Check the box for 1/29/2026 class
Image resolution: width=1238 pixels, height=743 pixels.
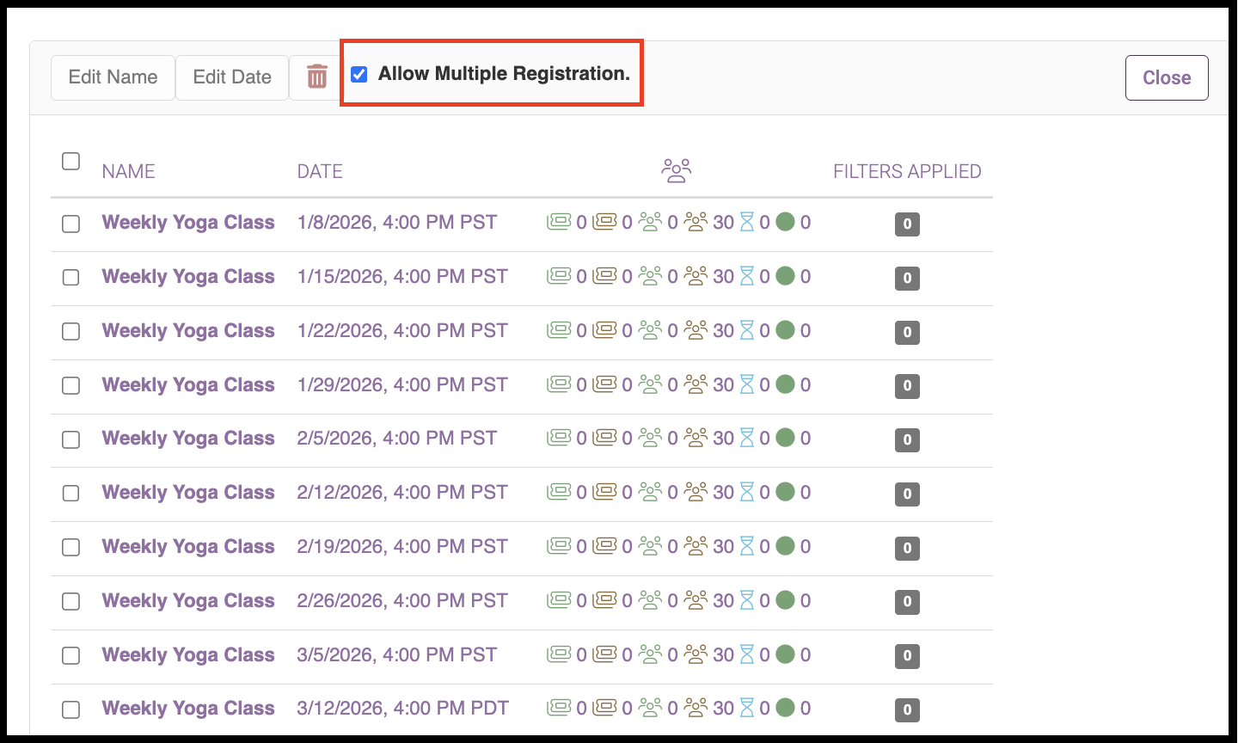[71, 385]
